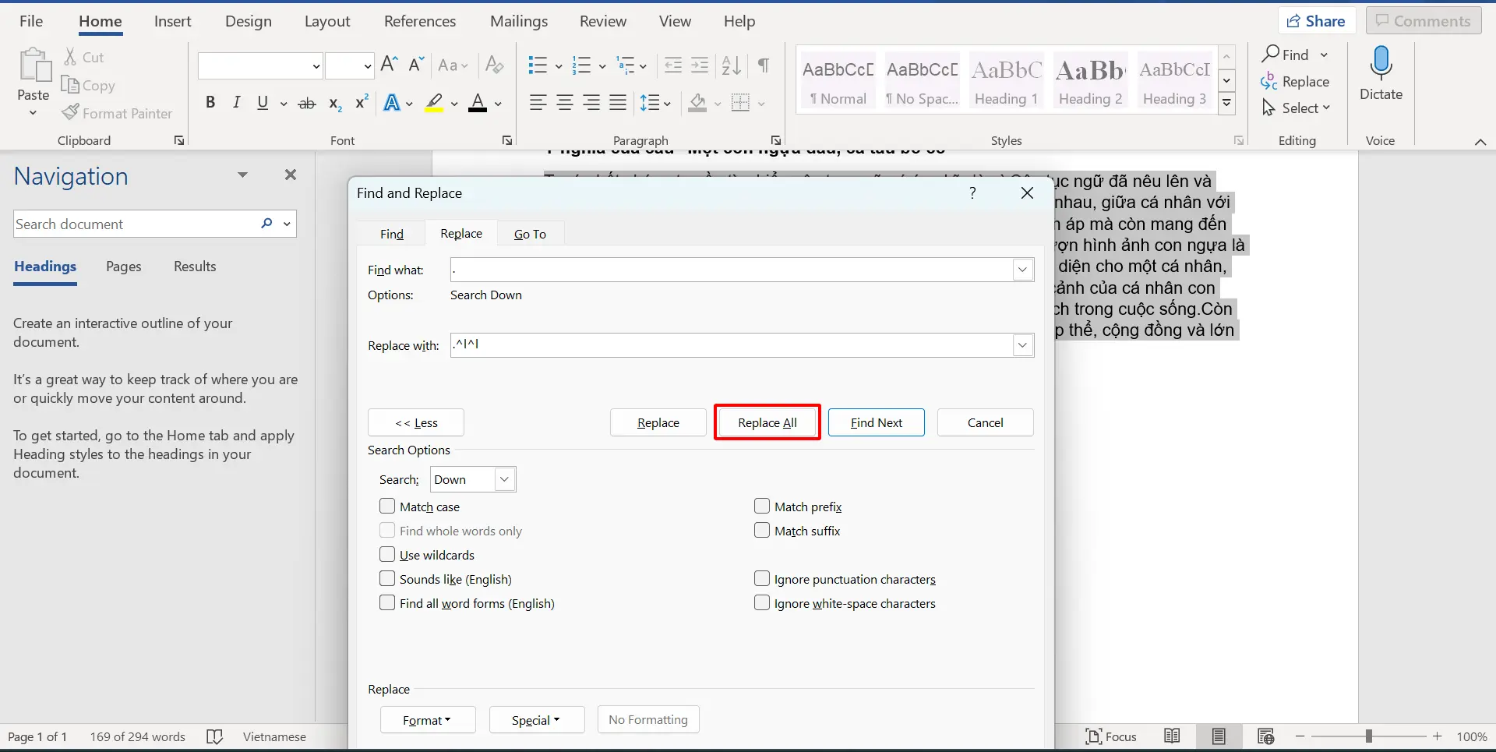
Task: Apply Strikethrough formatting
Action: (x=307, y=103)
